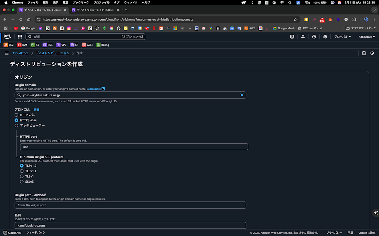Select HTTP のみ protocol
The width and height of the screenshot is (379, 236).
click(16, 115)
